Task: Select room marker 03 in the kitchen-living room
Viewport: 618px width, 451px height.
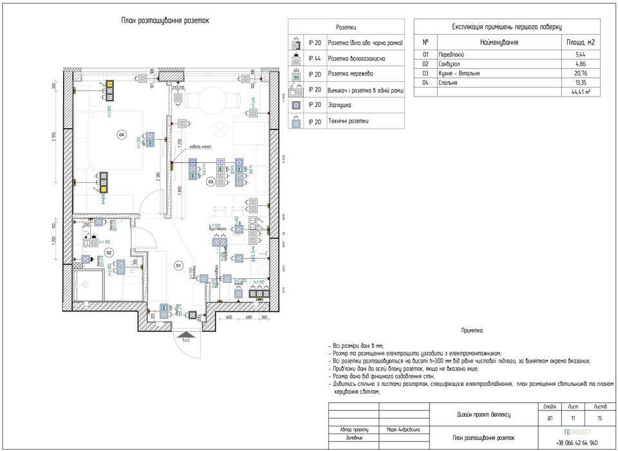Action: (x=211, y=182)
